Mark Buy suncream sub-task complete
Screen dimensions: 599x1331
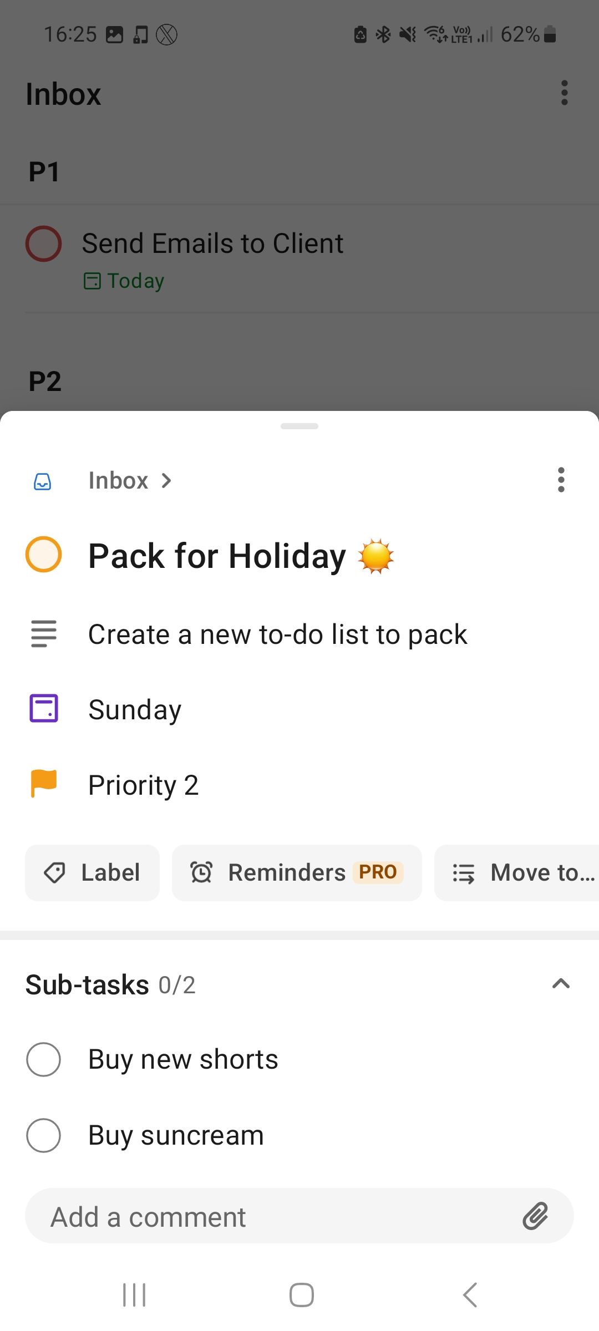pos(43,1135)
